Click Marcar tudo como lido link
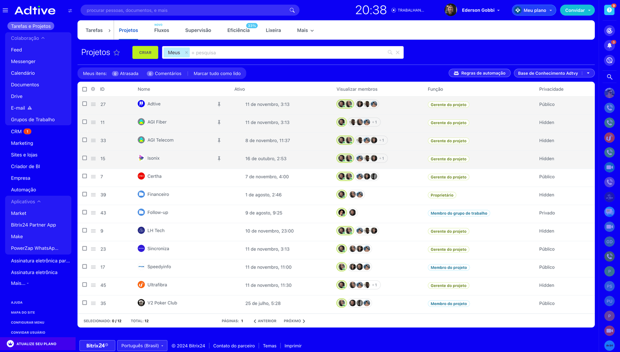This screenshot has height=352, width=620. (217, 74)
